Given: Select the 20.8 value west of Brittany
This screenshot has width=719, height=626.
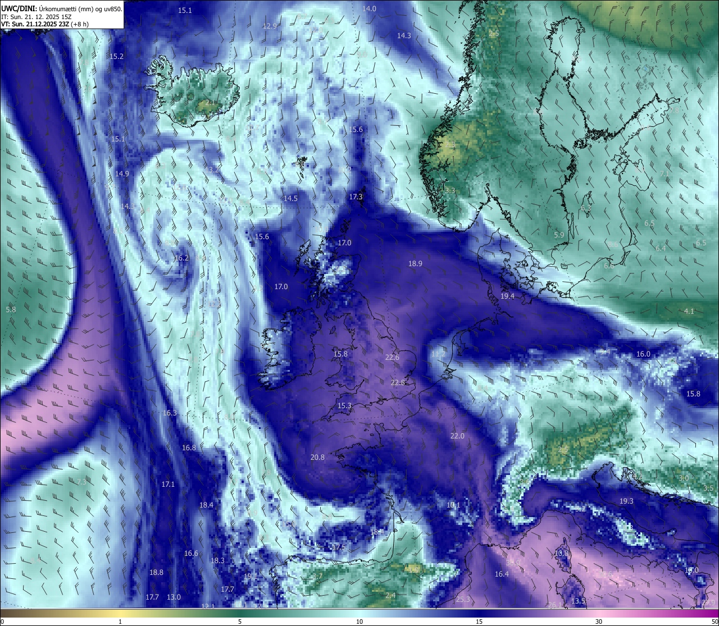Looking at the screenshot, I should (x=317, y=457).
